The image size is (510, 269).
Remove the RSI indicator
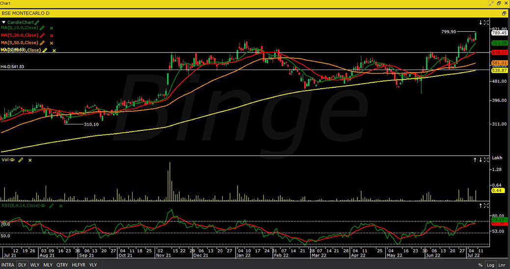point(61,206)
